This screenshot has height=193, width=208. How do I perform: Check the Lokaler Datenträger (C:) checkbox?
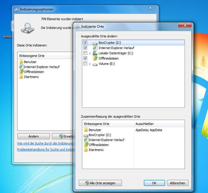coord(85,53)
